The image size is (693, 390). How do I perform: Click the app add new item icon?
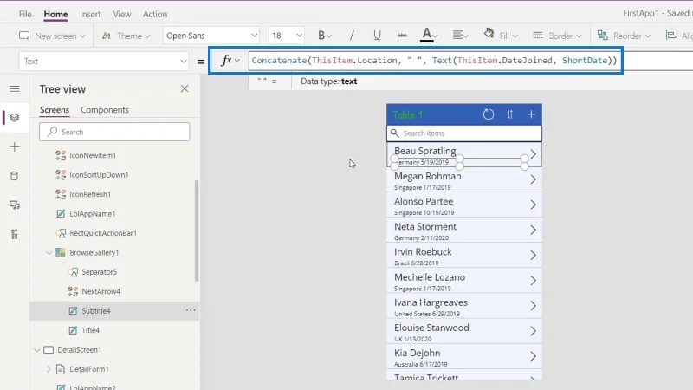coord(531,114)
